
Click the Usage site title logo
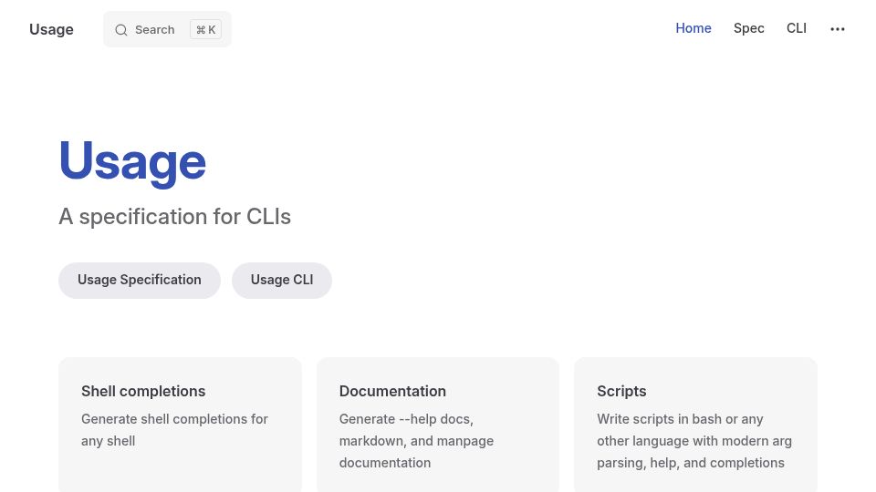pyautogui.click(x=51, y=29)
